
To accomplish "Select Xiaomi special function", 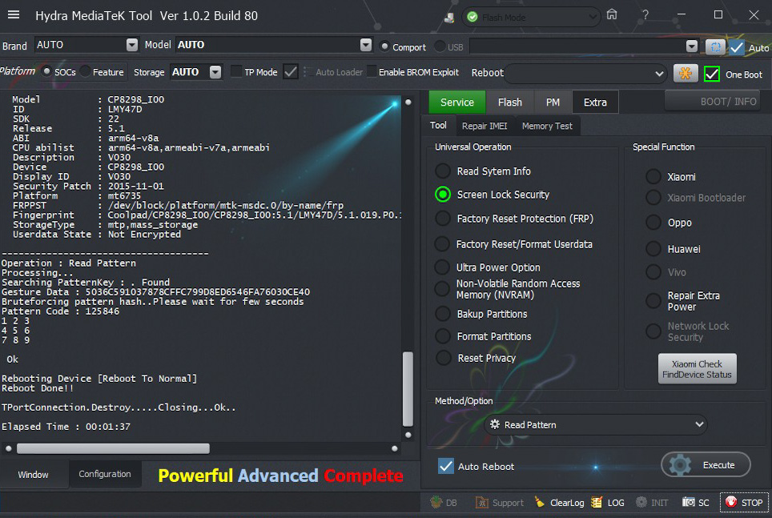I will [653, 177].
